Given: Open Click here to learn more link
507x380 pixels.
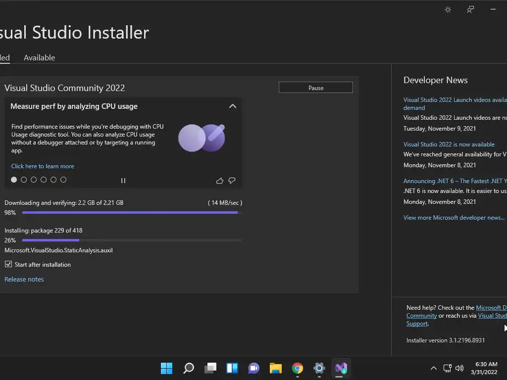Looking at the screenshot, I should [x=43, y=166].
